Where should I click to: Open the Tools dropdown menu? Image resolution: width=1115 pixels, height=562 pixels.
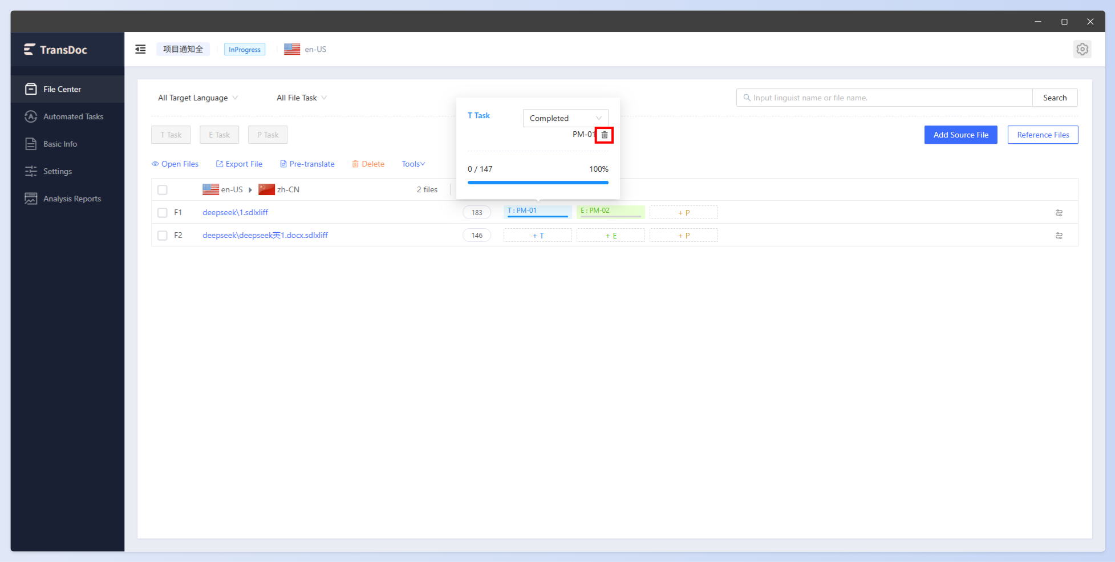pos(413,164)
